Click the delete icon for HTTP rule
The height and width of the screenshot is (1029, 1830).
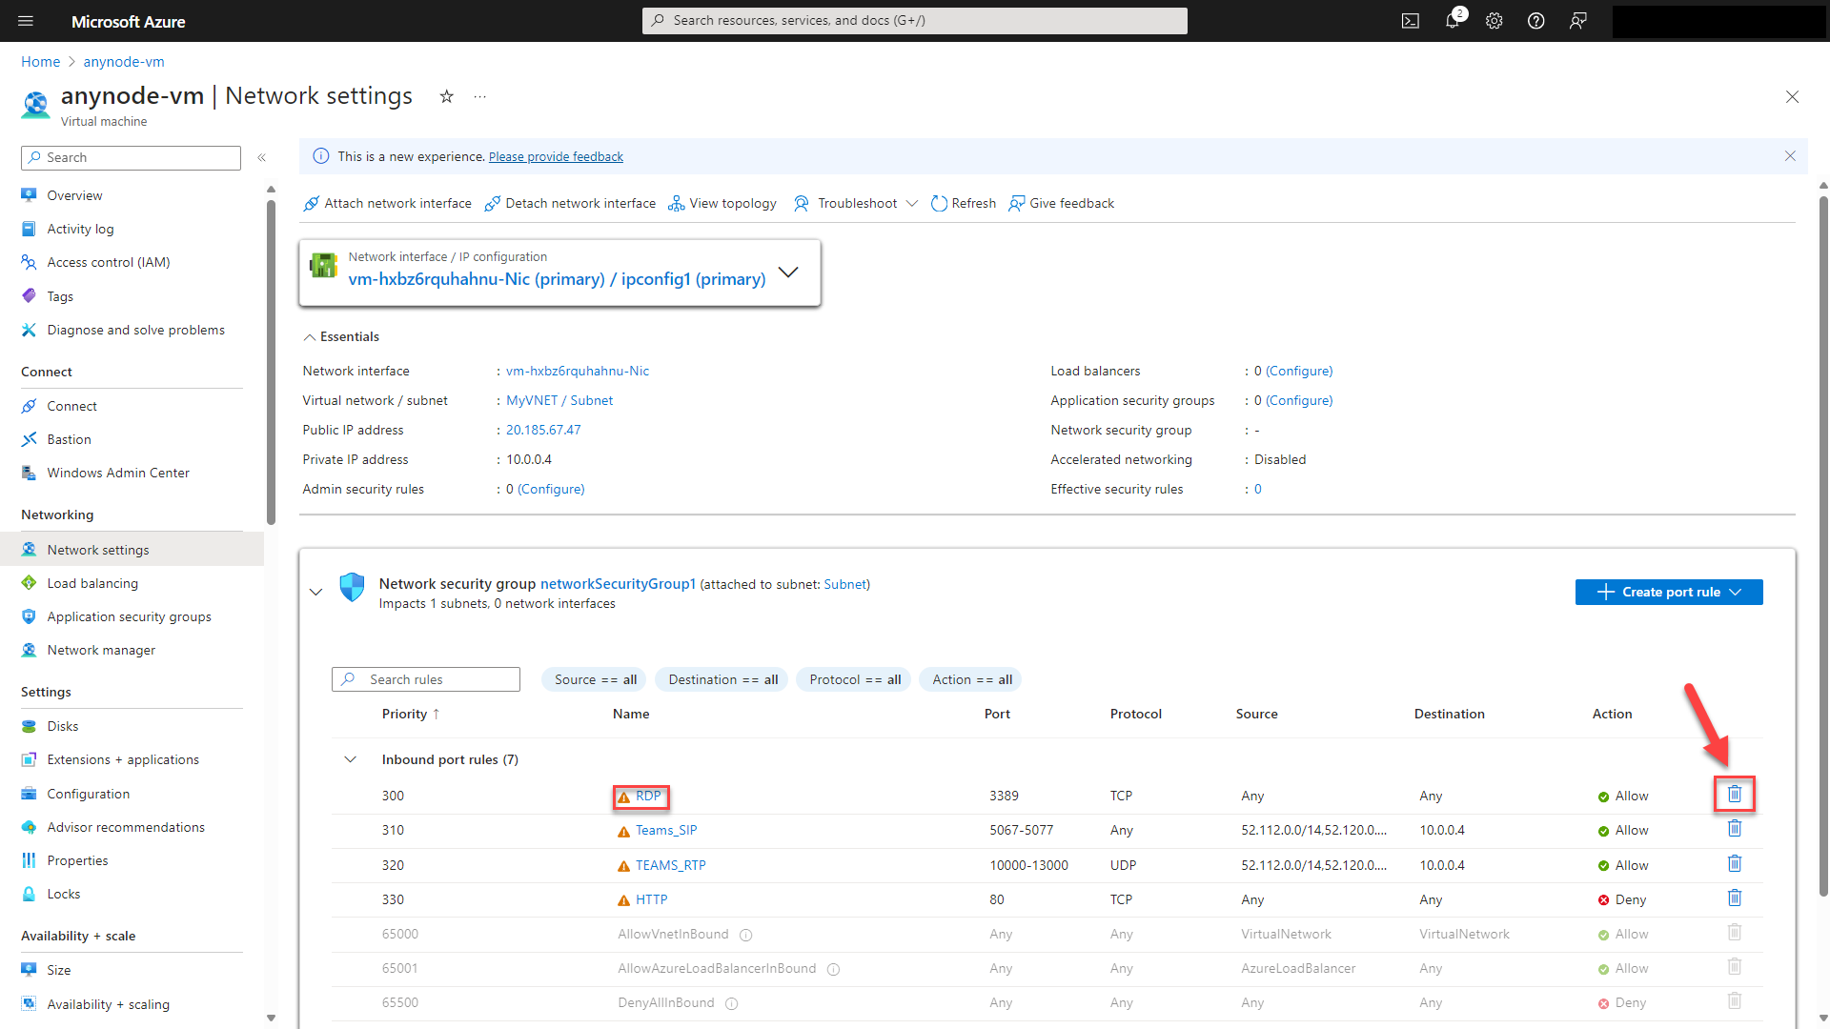[x=1736, y=898]
